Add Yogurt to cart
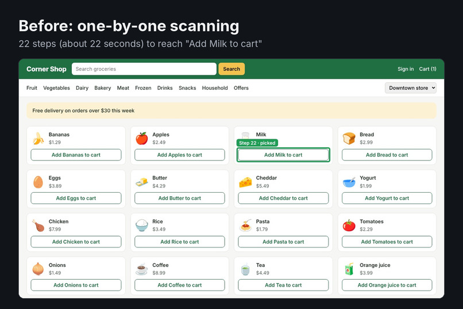Viewport: 463px width, 309px height. point(387,198)
